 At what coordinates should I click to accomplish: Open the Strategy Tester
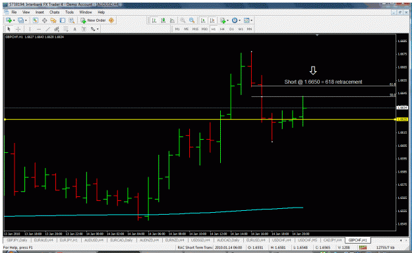coord(71,20)
